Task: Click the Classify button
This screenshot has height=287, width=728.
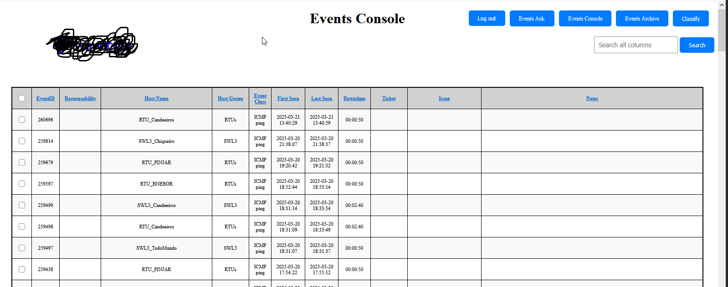Action: (x=691, y=19)
